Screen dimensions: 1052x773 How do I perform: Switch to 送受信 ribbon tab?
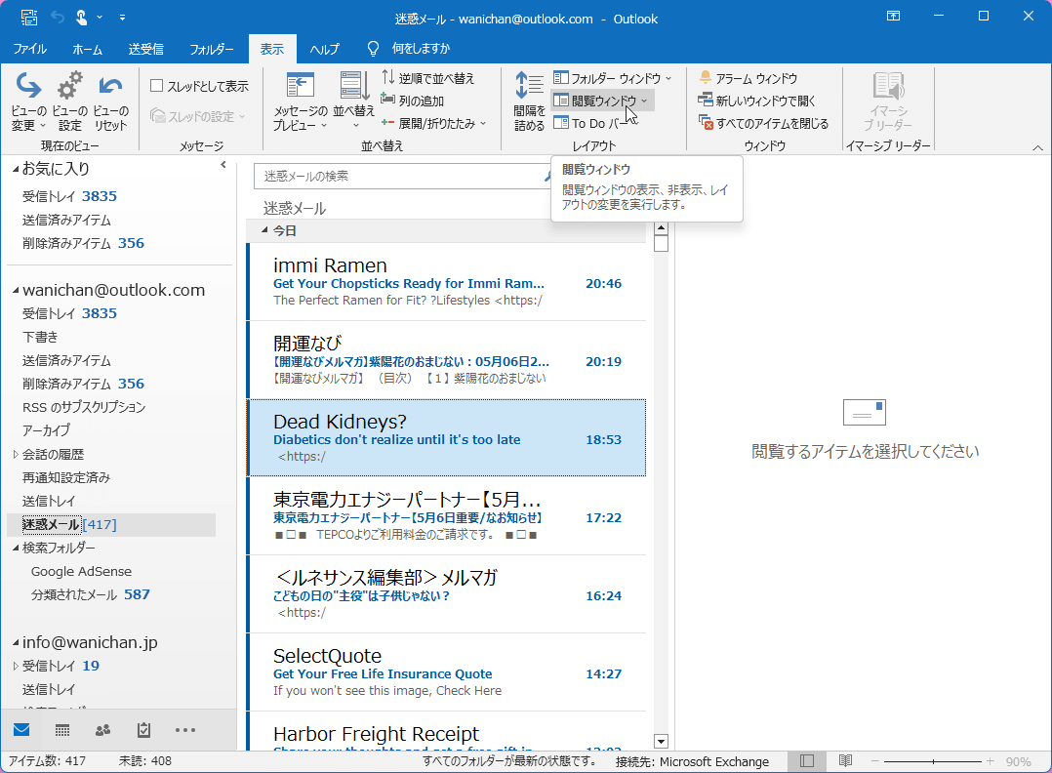coord(145,49)
